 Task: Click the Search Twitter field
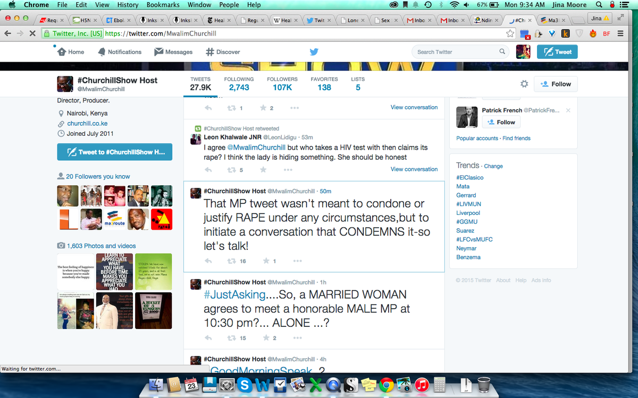(x=460, y=52)
